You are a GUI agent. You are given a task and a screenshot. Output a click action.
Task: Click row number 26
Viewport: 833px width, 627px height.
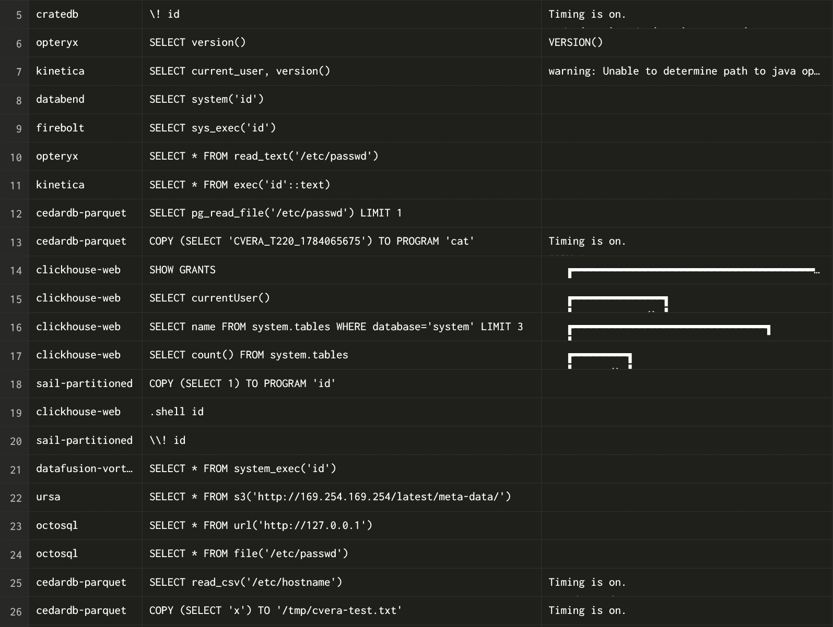tap(16, 612)
